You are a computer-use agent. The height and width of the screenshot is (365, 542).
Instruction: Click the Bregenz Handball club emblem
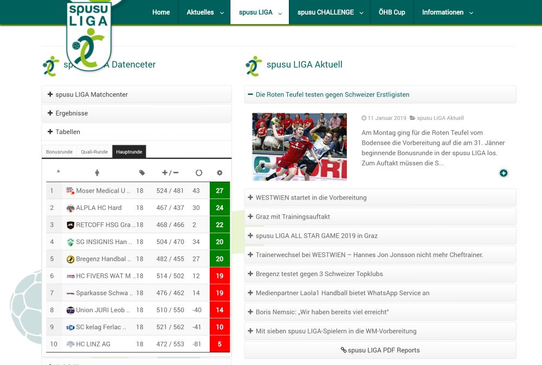(x=69, y=259)
